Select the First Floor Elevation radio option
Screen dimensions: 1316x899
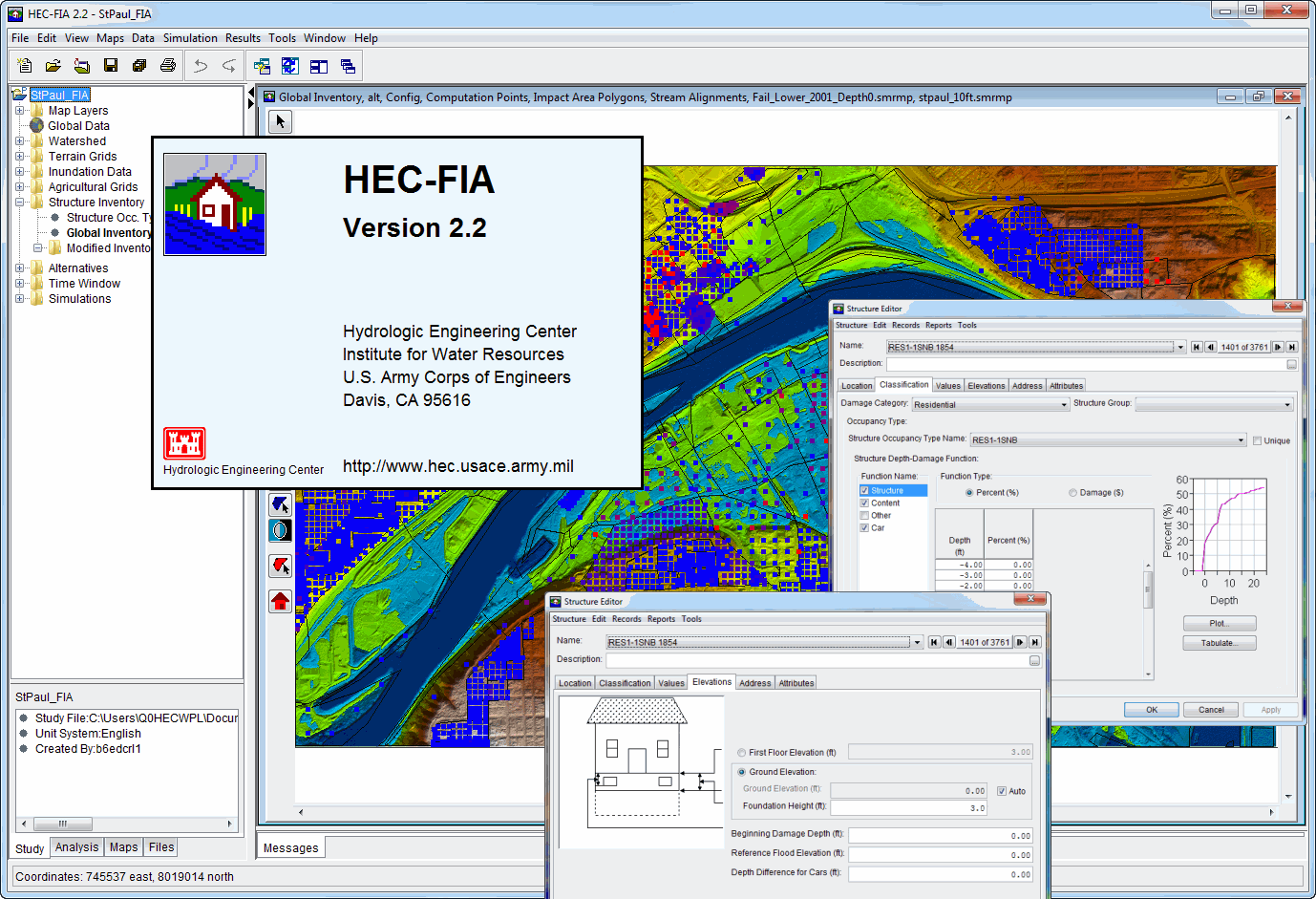pyautogui.click(x=742, y=753)
